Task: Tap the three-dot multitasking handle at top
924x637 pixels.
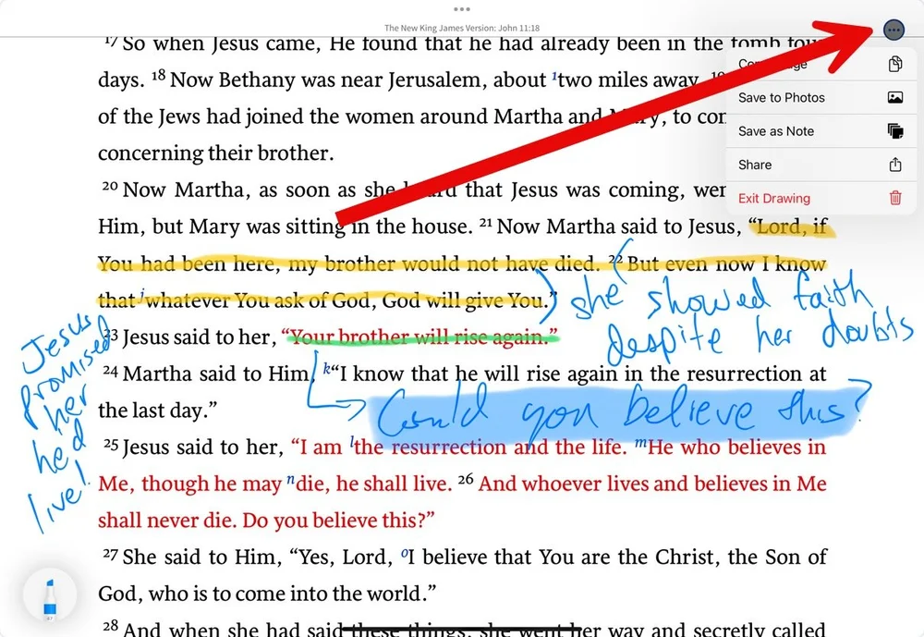Action: click(x=462, y=9)
